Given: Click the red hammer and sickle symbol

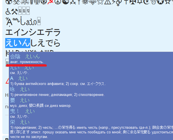Looking at the screenshot, I should [x=51, y=3].
